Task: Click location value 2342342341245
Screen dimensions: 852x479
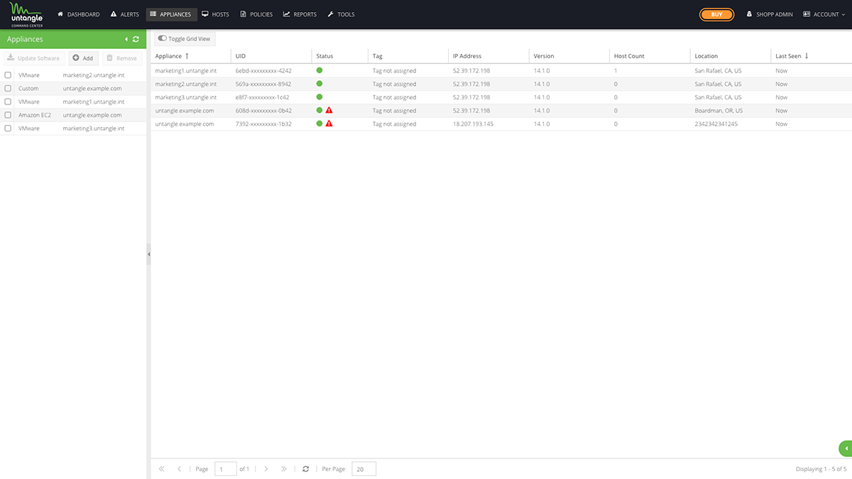Action: (716, 124)
